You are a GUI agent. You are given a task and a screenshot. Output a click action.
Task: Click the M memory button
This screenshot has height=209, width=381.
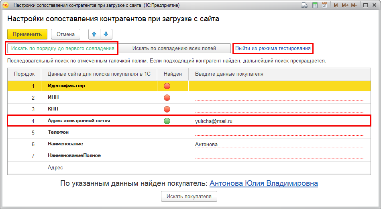point(336,5)
